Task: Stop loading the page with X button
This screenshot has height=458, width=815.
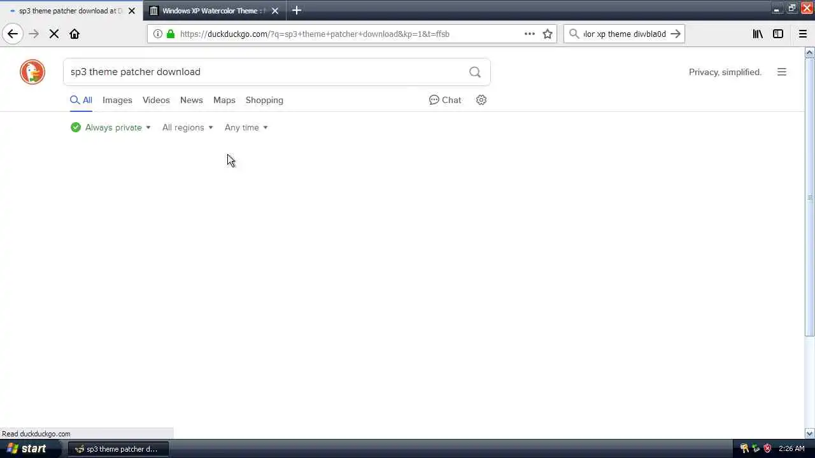Action: coord(54,34)
